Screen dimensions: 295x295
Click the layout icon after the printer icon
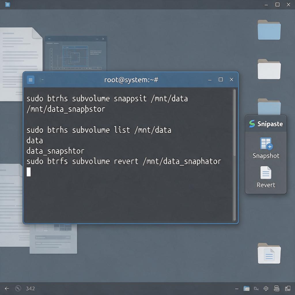coord(288,288)
